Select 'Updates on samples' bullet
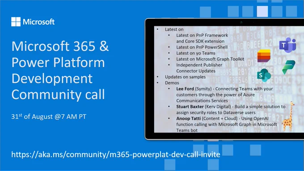 point(186,77)
